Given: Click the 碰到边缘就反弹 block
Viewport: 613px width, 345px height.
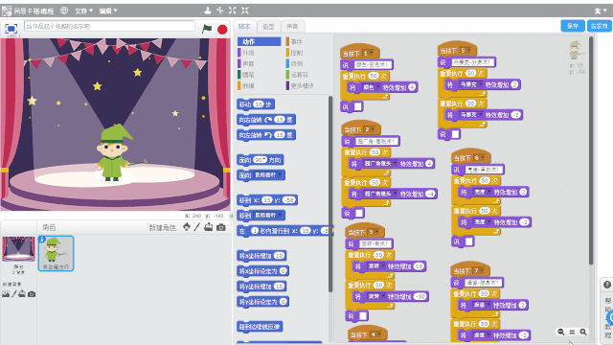Looking at the screenshot, I should (260, 327).
